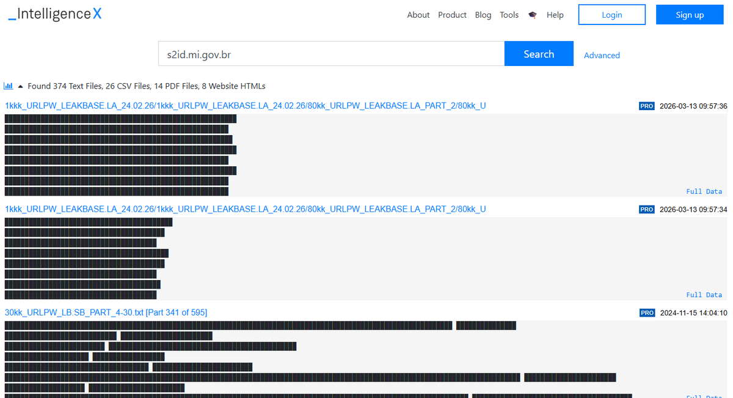Open the statistics bar chart icon
This screenshot has height=398, width=733.
pyautogui.click(x=9, y=86)
